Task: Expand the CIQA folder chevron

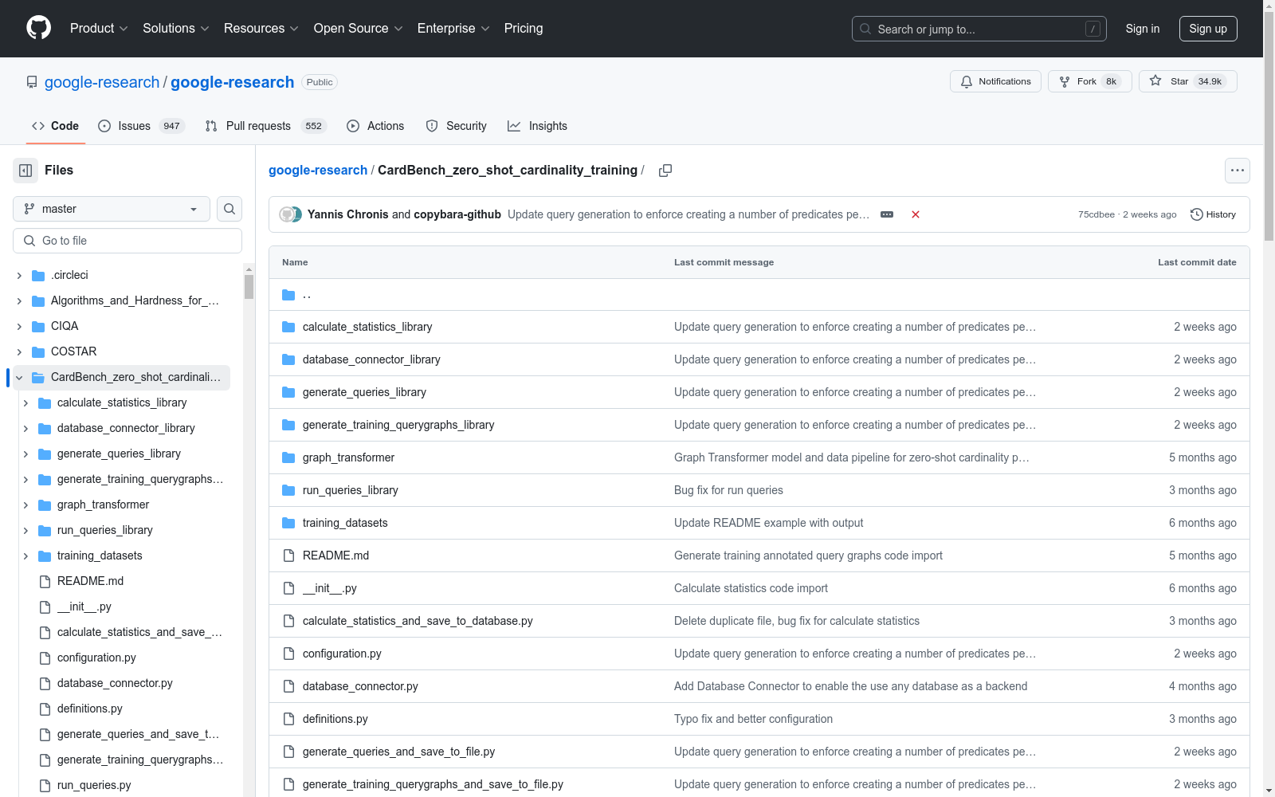Action: coord(19,326)
